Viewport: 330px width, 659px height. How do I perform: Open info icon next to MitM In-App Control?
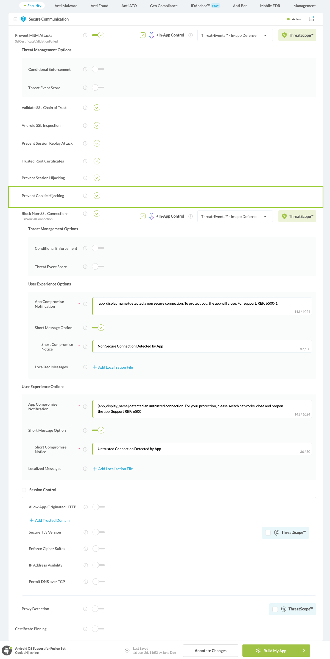[191, 35]
